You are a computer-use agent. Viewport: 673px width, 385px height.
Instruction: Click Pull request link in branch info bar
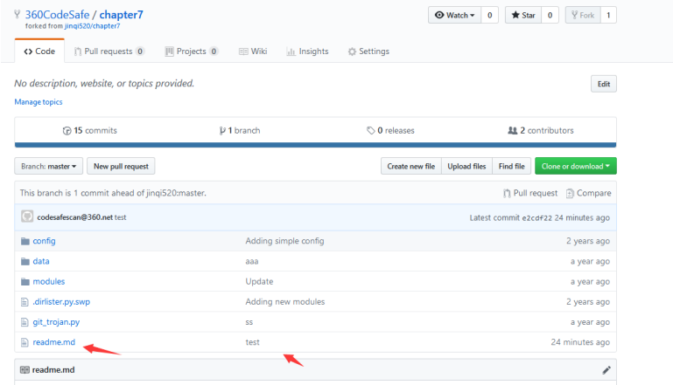(x=530, y=193)
